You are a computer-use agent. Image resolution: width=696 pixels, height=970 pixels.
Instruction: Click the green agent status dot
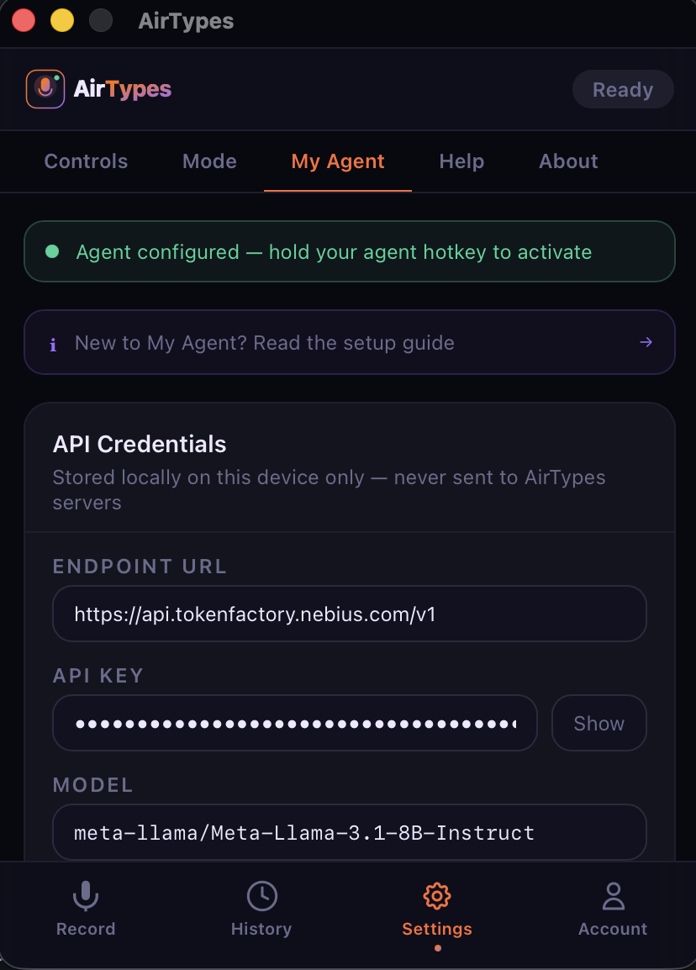pyautogui.click(x=52, y=251)
